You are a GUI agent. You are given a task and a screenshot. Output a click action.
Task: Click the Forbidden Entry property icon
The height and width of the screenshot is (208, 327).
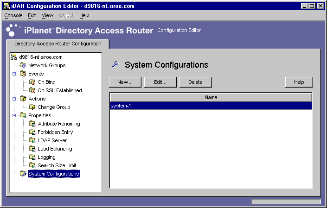(32, 132)
